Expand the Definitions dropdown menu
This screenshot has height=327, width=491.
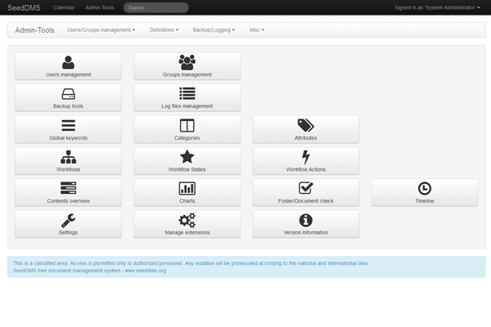coord(164,29)
